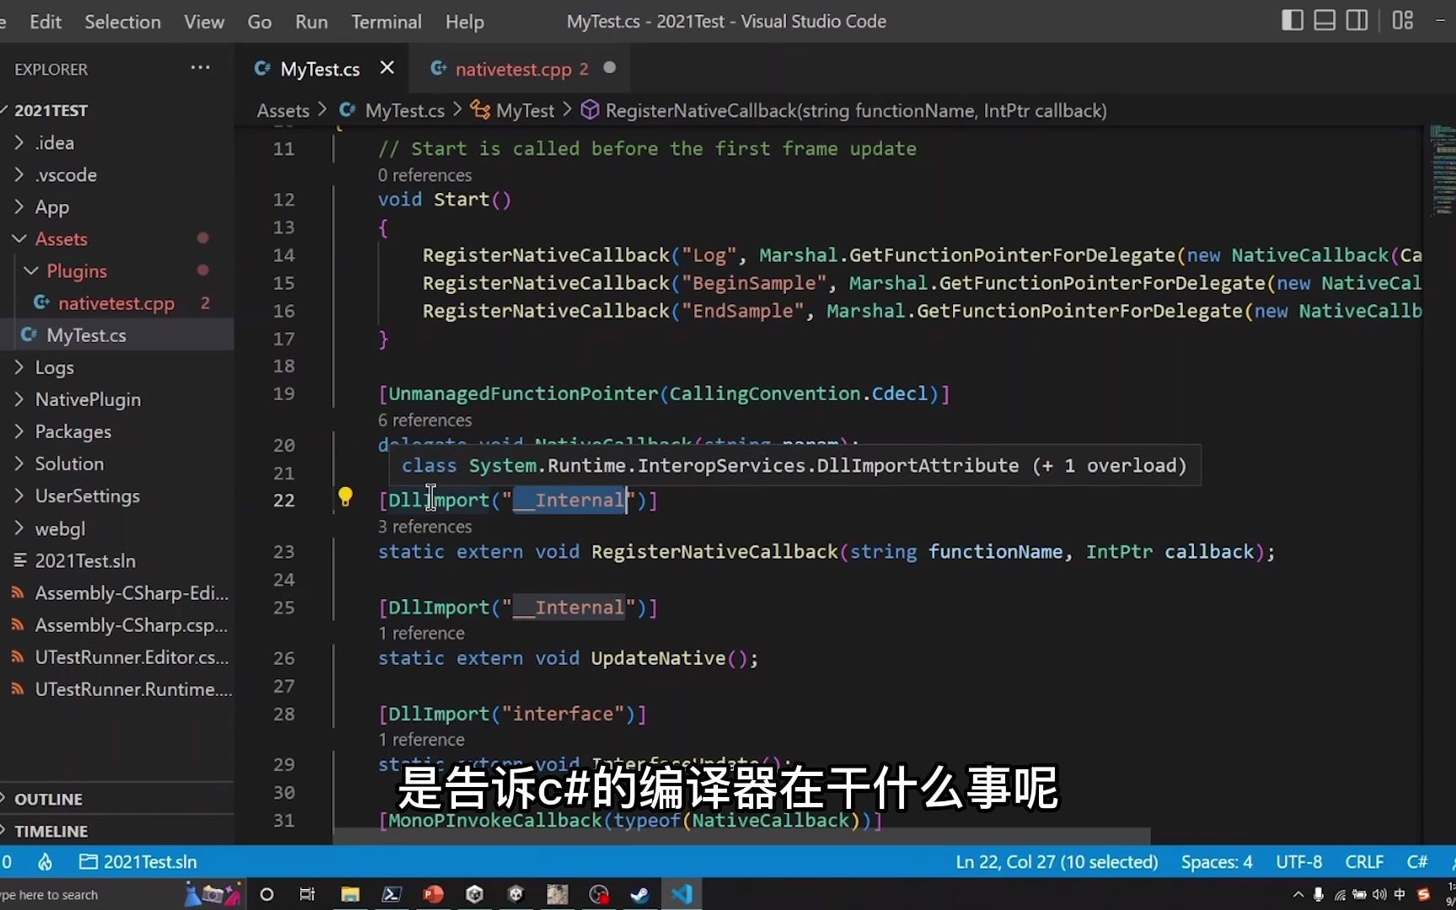The image size is (1456, 910).
Task: Click the flame icon in status bar
Action: 45,862
